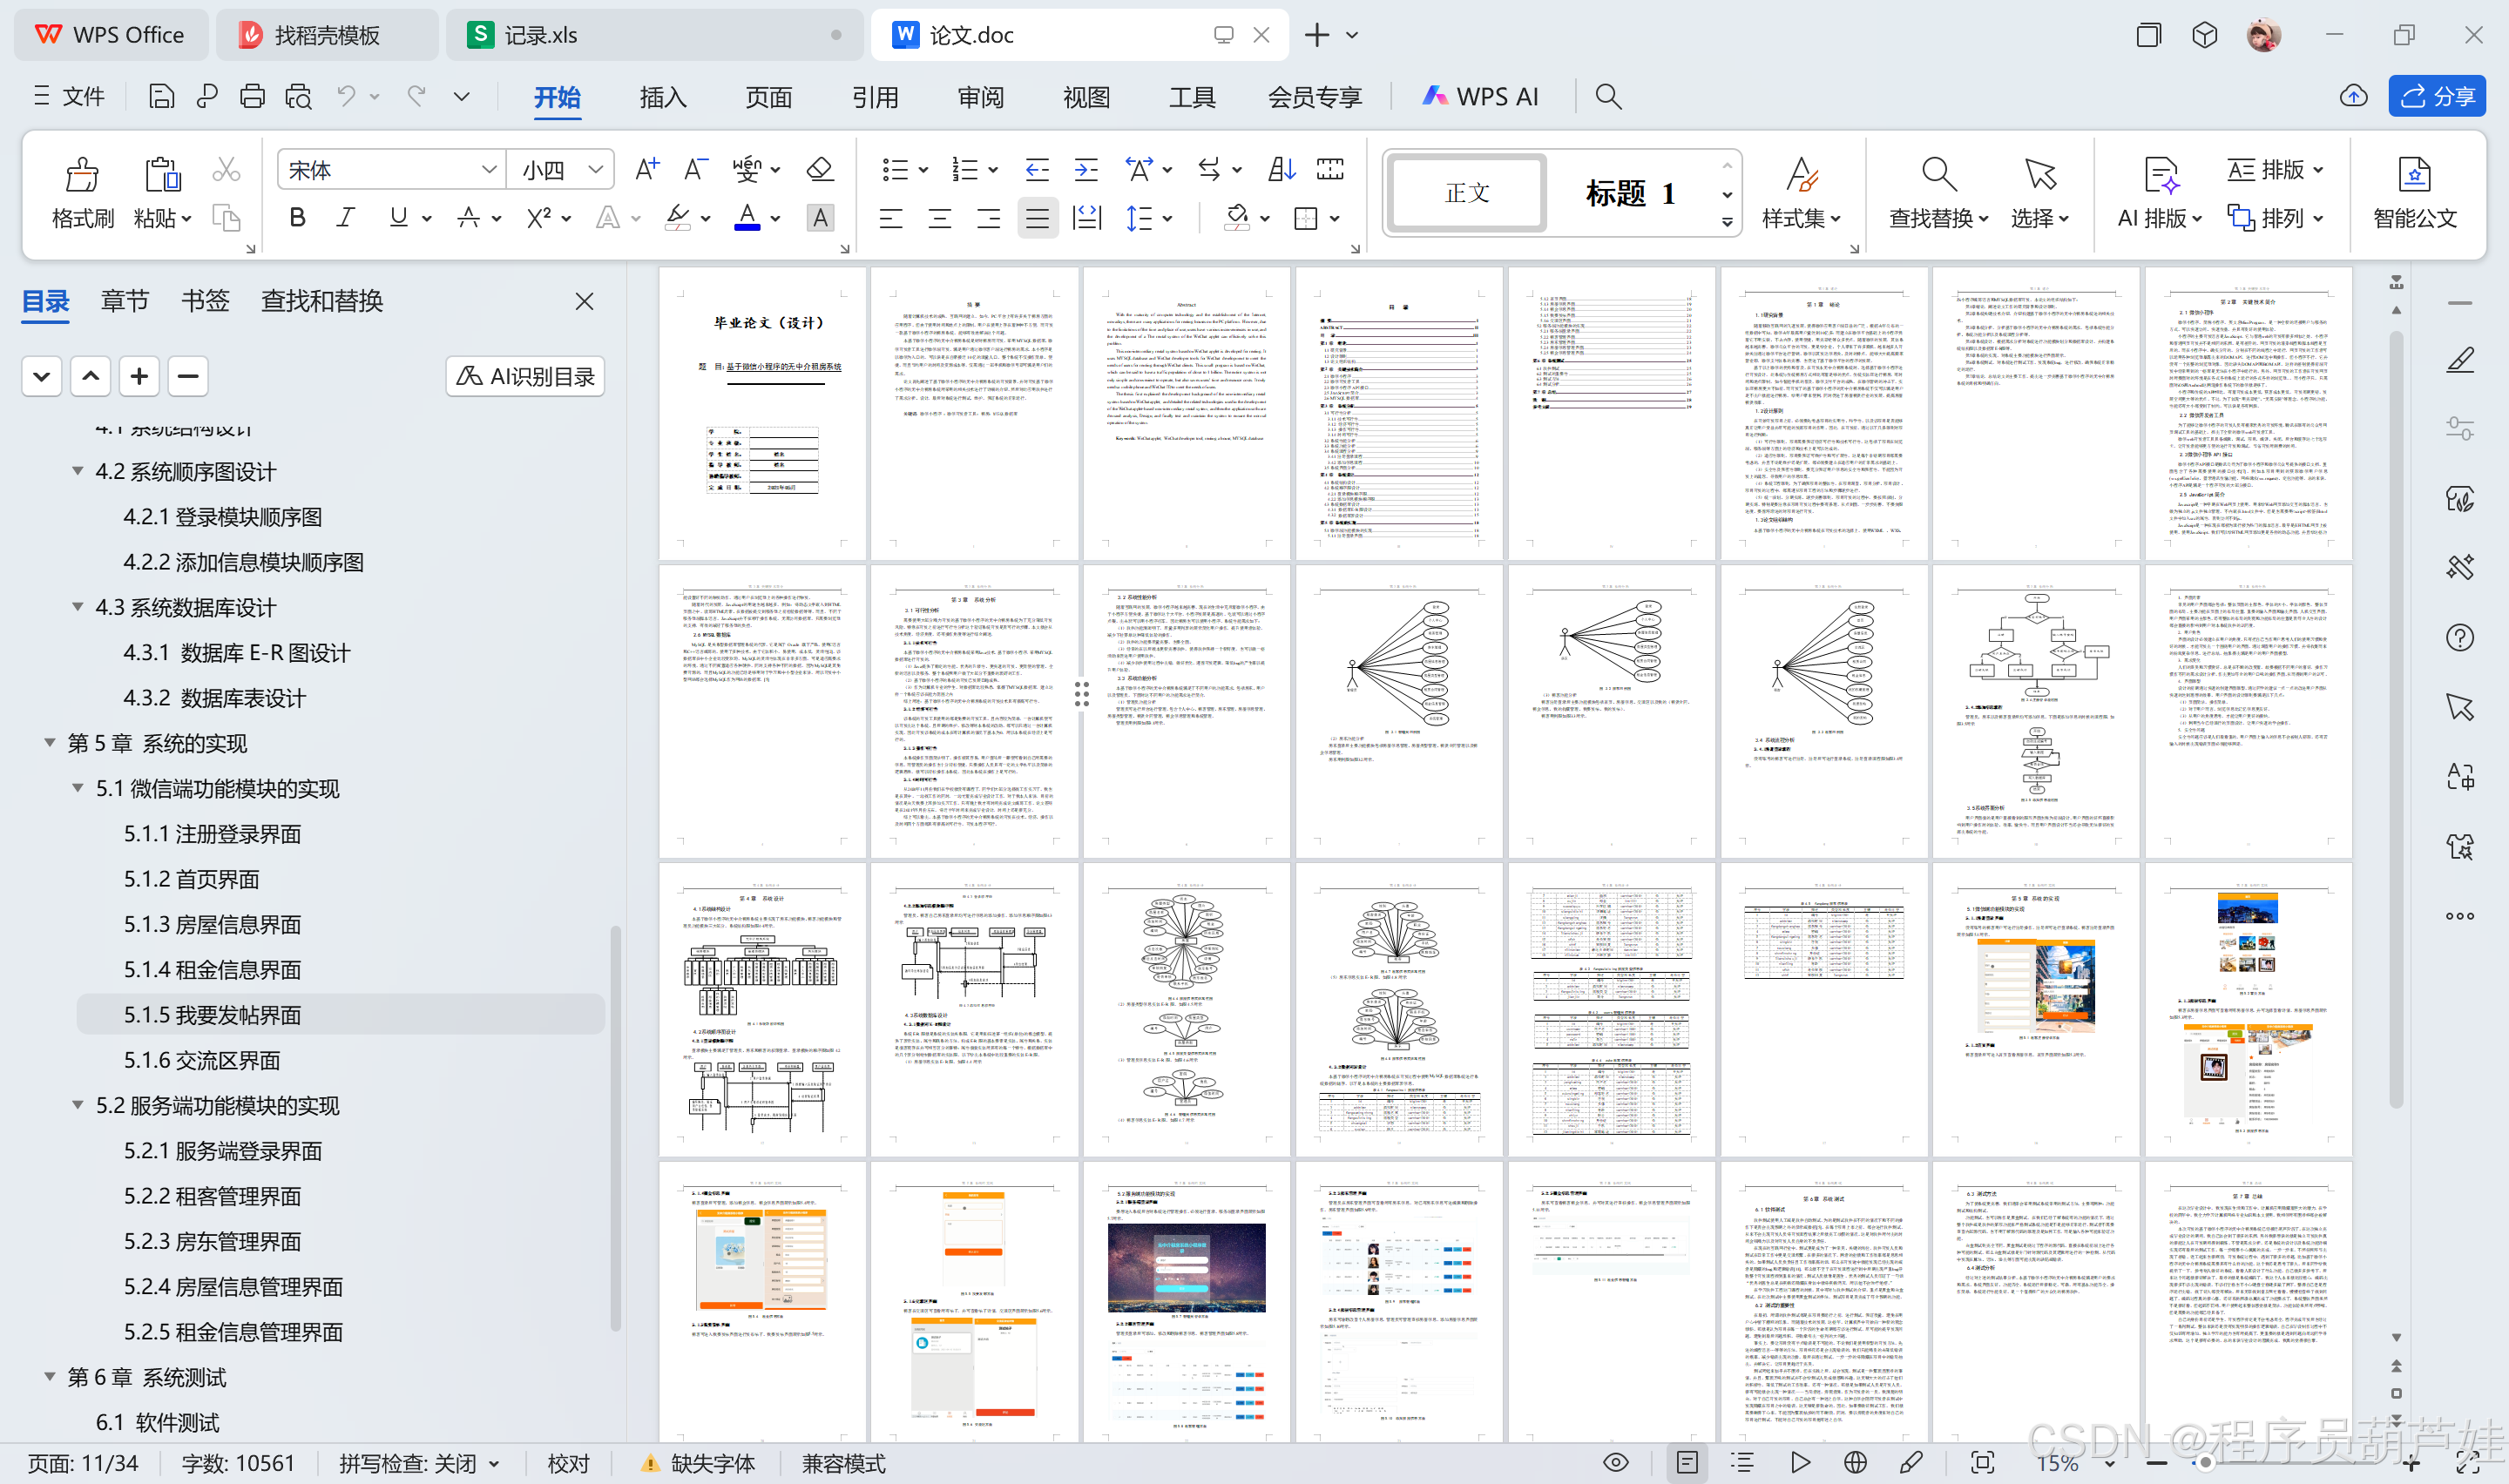Viewport: 2509px width, 1484px height.
Task: Click the Distributed alignment icon
Action: [x=1087, y=218]
